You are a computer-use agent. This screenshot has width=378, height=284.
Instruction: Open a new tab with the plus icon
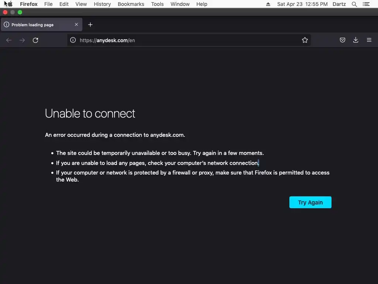point(90,25)
